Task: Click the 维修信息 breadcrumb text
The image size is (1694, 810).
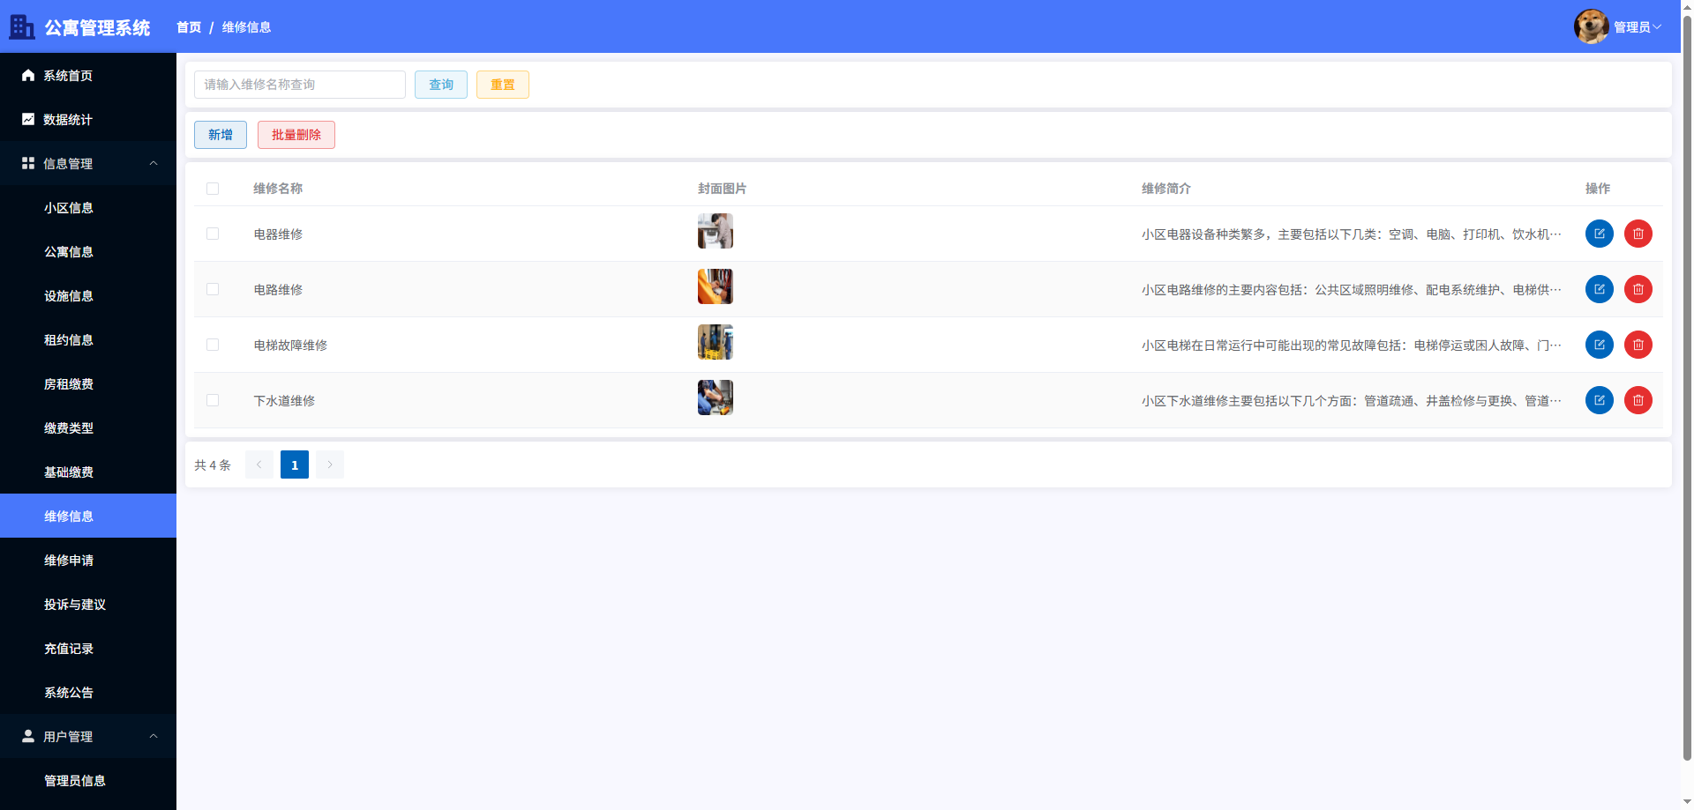Action: pyautogui.click(x=246, y=27)
